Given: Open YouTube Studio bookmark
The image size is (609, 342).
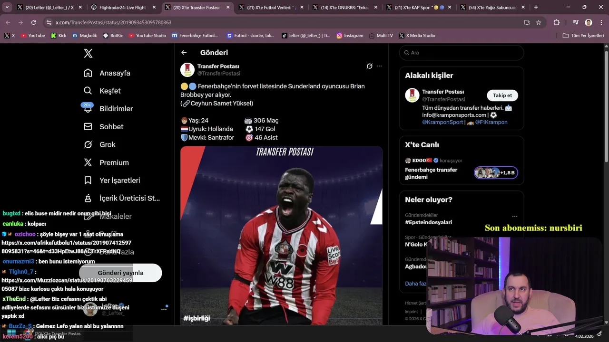Looking at the screenshot, I should tap(147, 36).
